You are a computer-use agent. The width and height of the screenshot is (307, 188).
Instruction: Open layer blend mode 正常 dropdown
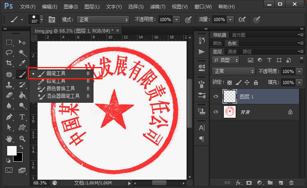tap(233, 71)
